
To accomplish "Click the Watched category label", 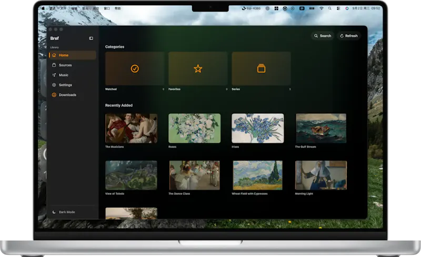I will point(111,89).
